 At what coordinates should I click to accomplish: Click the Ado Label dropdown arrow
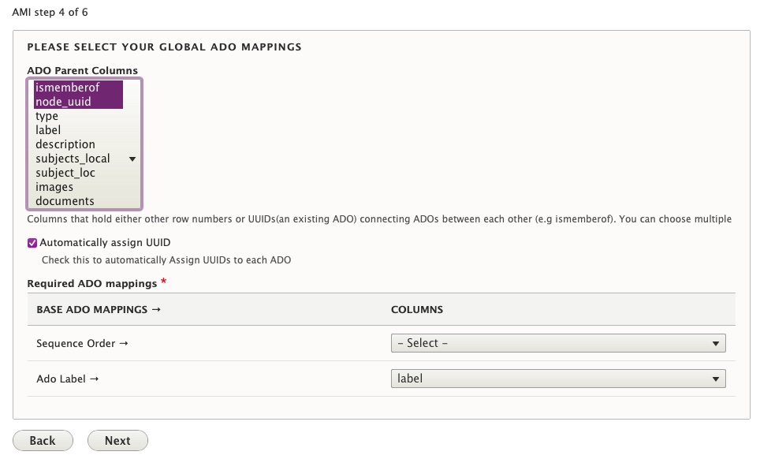(x=715, y=379)
